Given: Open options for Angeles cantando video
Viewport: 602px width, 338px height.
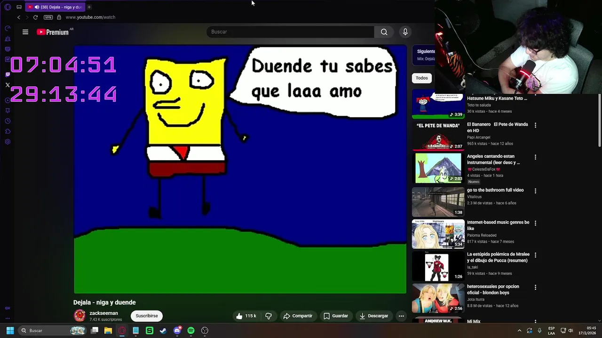Looking at the screenshot, I should tap(535, 157).
